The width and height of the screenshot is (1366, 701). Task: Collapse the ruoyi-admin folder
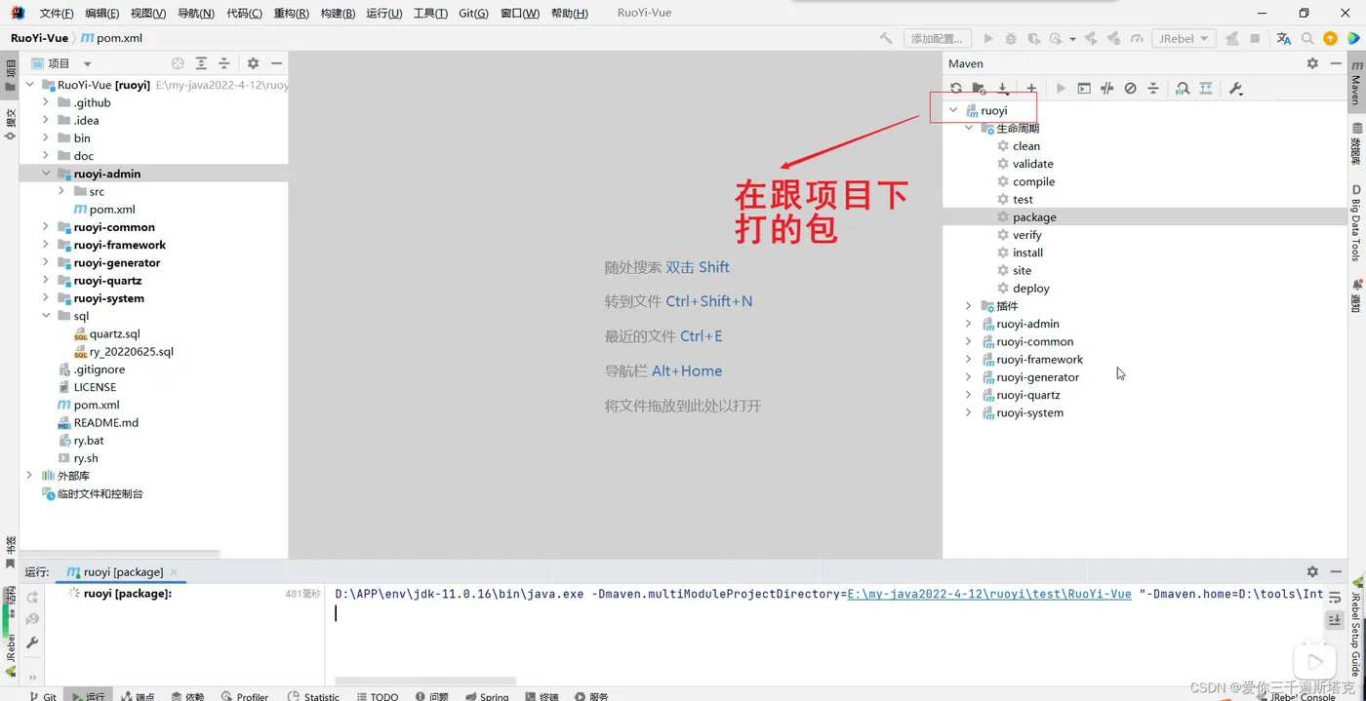pyautogui.click(x=46, y=174)
